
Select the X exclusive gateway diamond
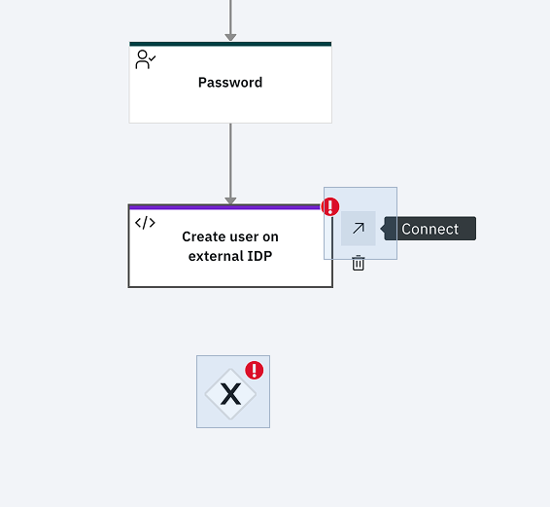[x=230, y=394]
